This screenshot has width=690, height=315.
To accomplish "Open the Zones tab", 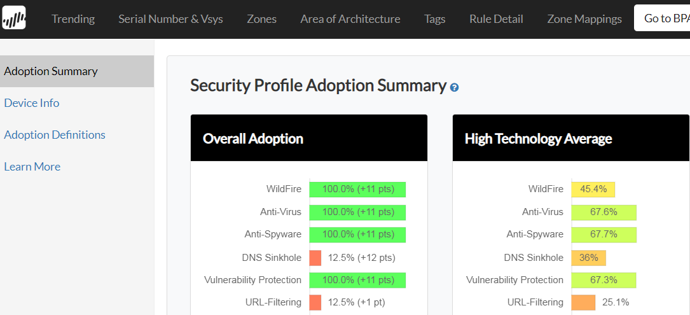I will [261, 19].
